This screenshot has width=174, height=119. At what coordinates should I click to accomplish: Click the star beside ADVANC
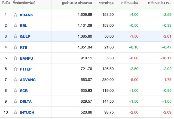pos(16,80)
